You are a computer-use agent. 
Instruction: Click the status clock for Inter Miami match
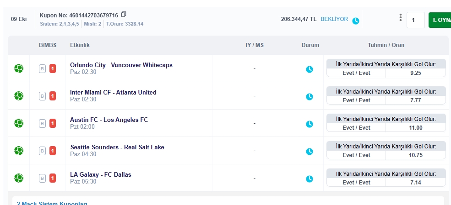coord(310,96)
